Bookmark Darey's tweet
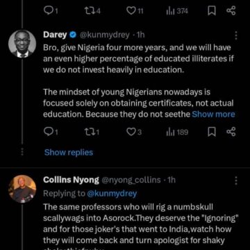Viewport: 250px width, 250px height. 212,132
